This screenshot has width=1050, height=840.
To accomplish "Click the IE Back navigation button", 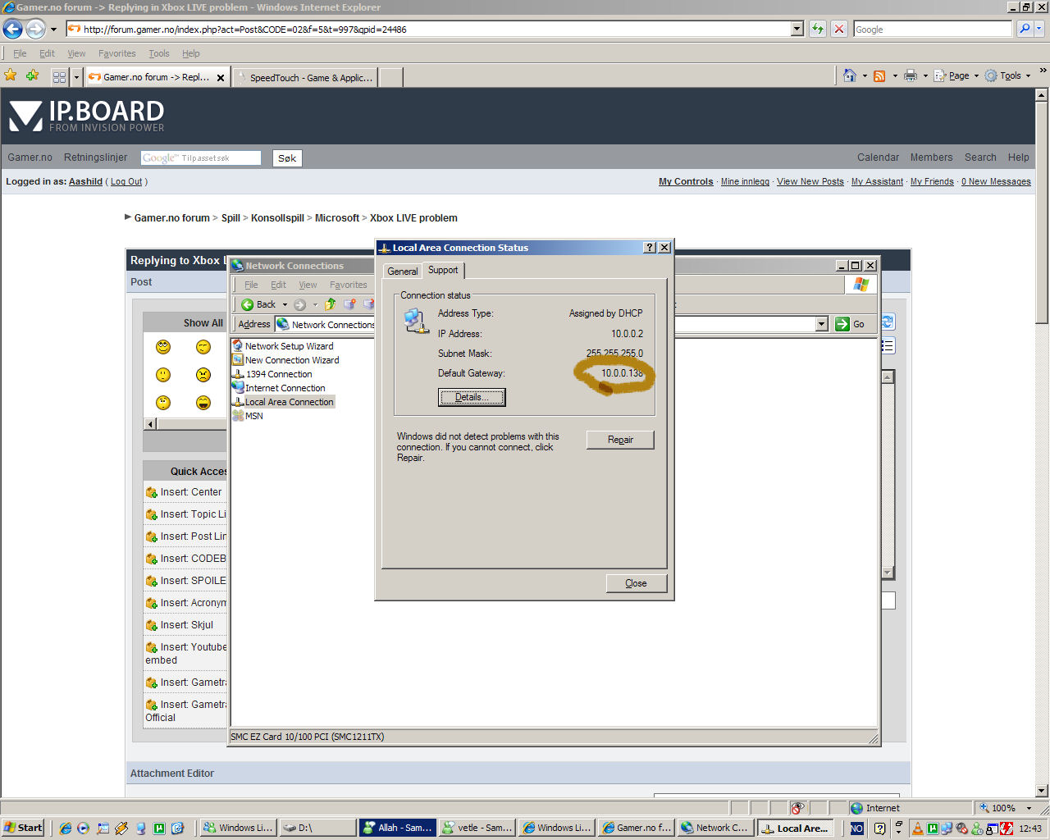I will (13, 30).
